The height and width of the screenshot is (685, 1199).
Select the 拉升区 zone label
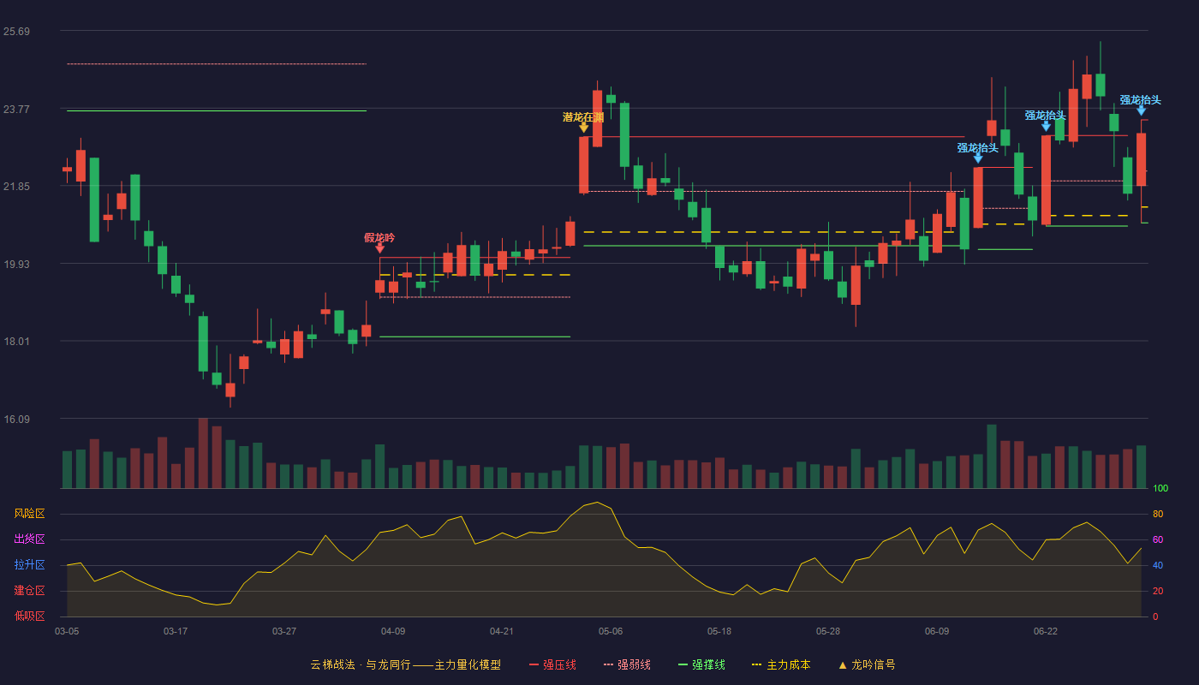[29, 565]
